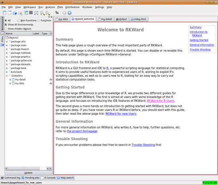Switch to the index.html tab
Viewport: 218px width, 185px height.
click(138, 19)
